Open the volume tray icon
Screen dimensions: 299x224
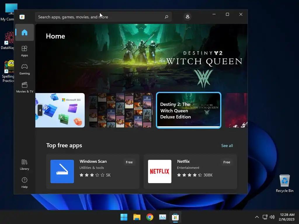(272, 217)
